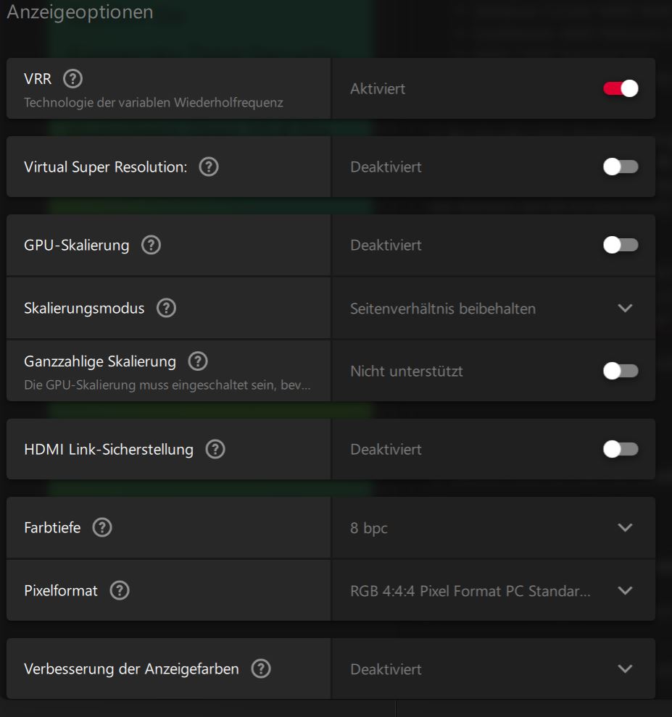Image resolution: width=672 pixels, height=717 pixels.
Task: Click the Virtual Super Resolution help icon
Action: [210, 166]
